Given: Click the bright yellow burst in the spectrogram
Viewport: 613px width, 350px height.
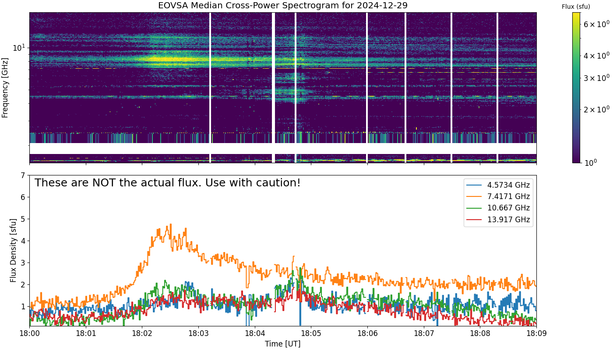Looking at the screenshot, I should (170, 59).
